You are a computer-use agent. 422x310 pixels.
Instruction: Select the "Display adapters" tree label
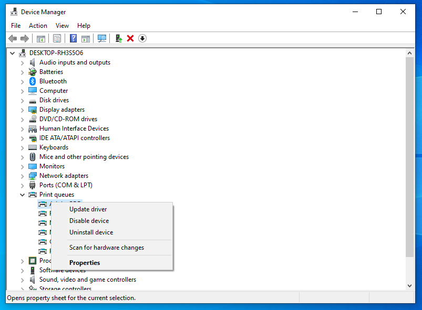(62, 110)
